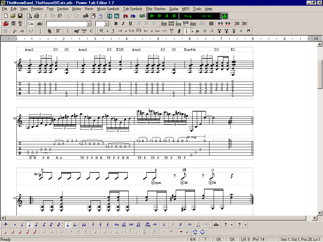
Task: Open the Print Preview icon
Action: (x=29, y=16)
